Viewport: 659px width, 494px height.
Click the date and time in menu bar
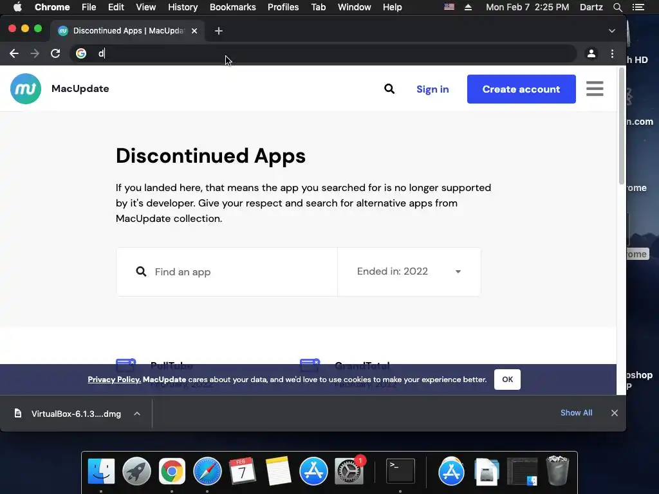click(528, 7)
